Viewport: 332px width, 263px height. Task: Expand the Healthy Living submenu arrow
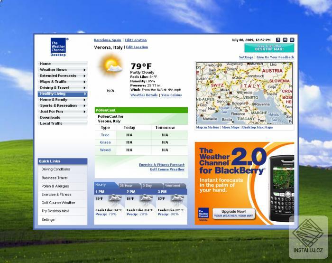click(85, 94)
